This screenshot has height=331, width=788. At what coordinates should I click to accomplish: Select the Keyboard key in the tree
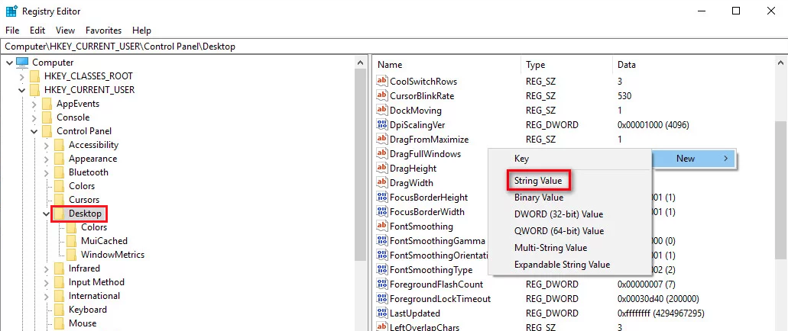coord(88,310)
